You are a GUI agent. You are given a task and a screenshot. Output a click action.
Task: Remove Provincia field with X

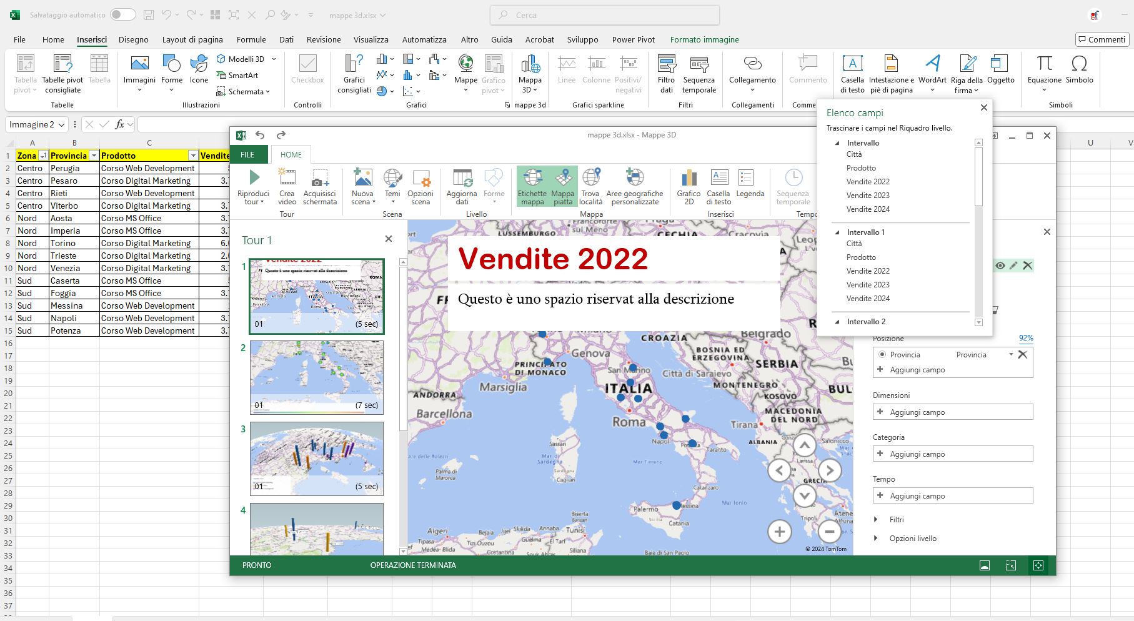(1023, 354)
